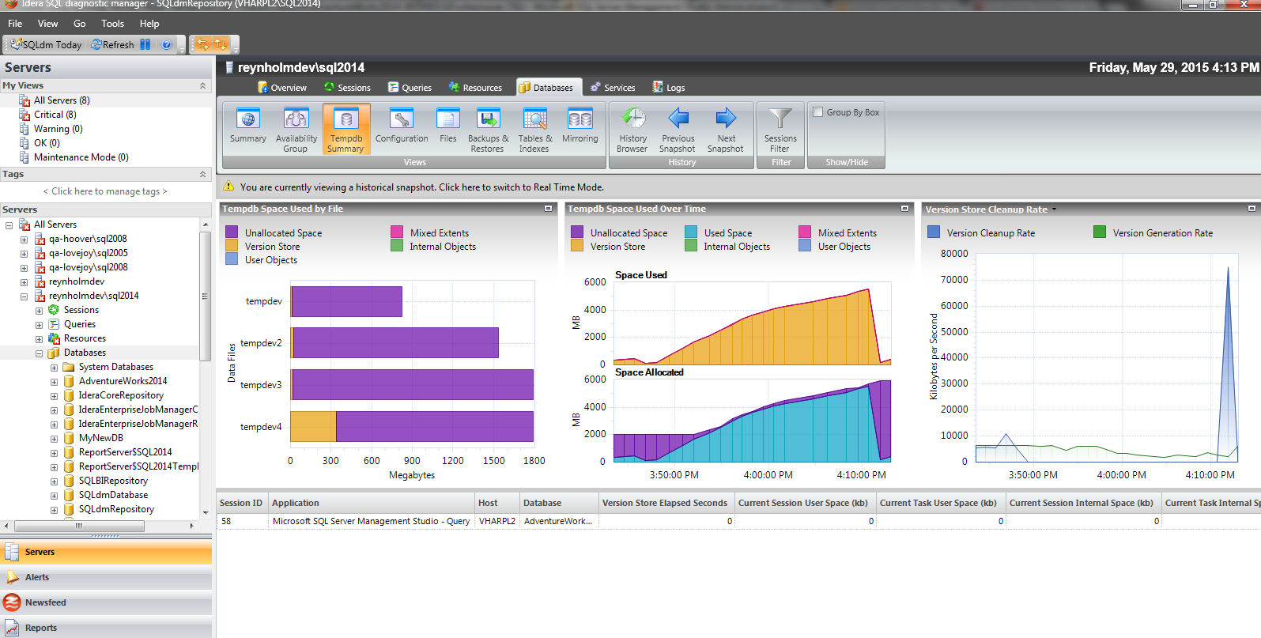
Task: Open the View menu
Action: pos(47,24)
